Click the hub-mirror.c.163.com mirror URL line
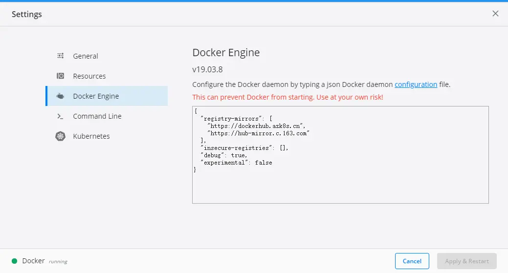The width and height of the screenshot is (508, 273). [x=259, y=133]
